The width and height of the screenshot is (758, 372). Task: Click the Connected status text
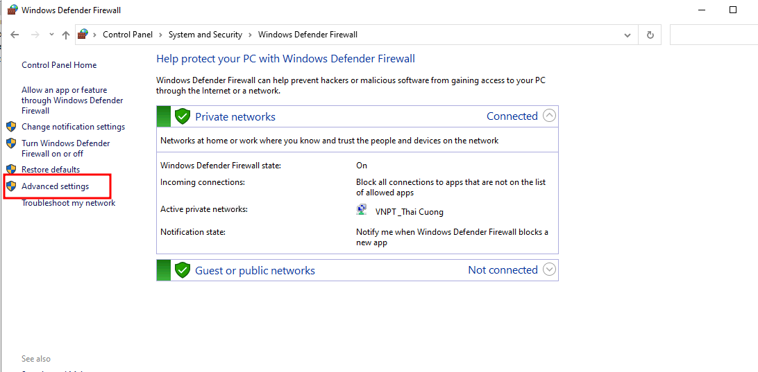pos(512,116)
